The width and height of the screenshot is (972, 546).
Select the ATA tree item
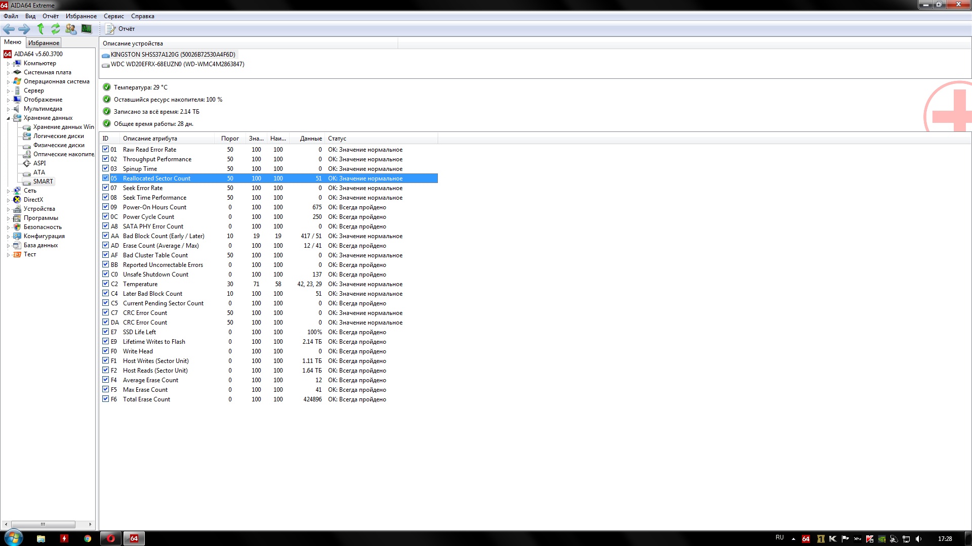point(39,172)
